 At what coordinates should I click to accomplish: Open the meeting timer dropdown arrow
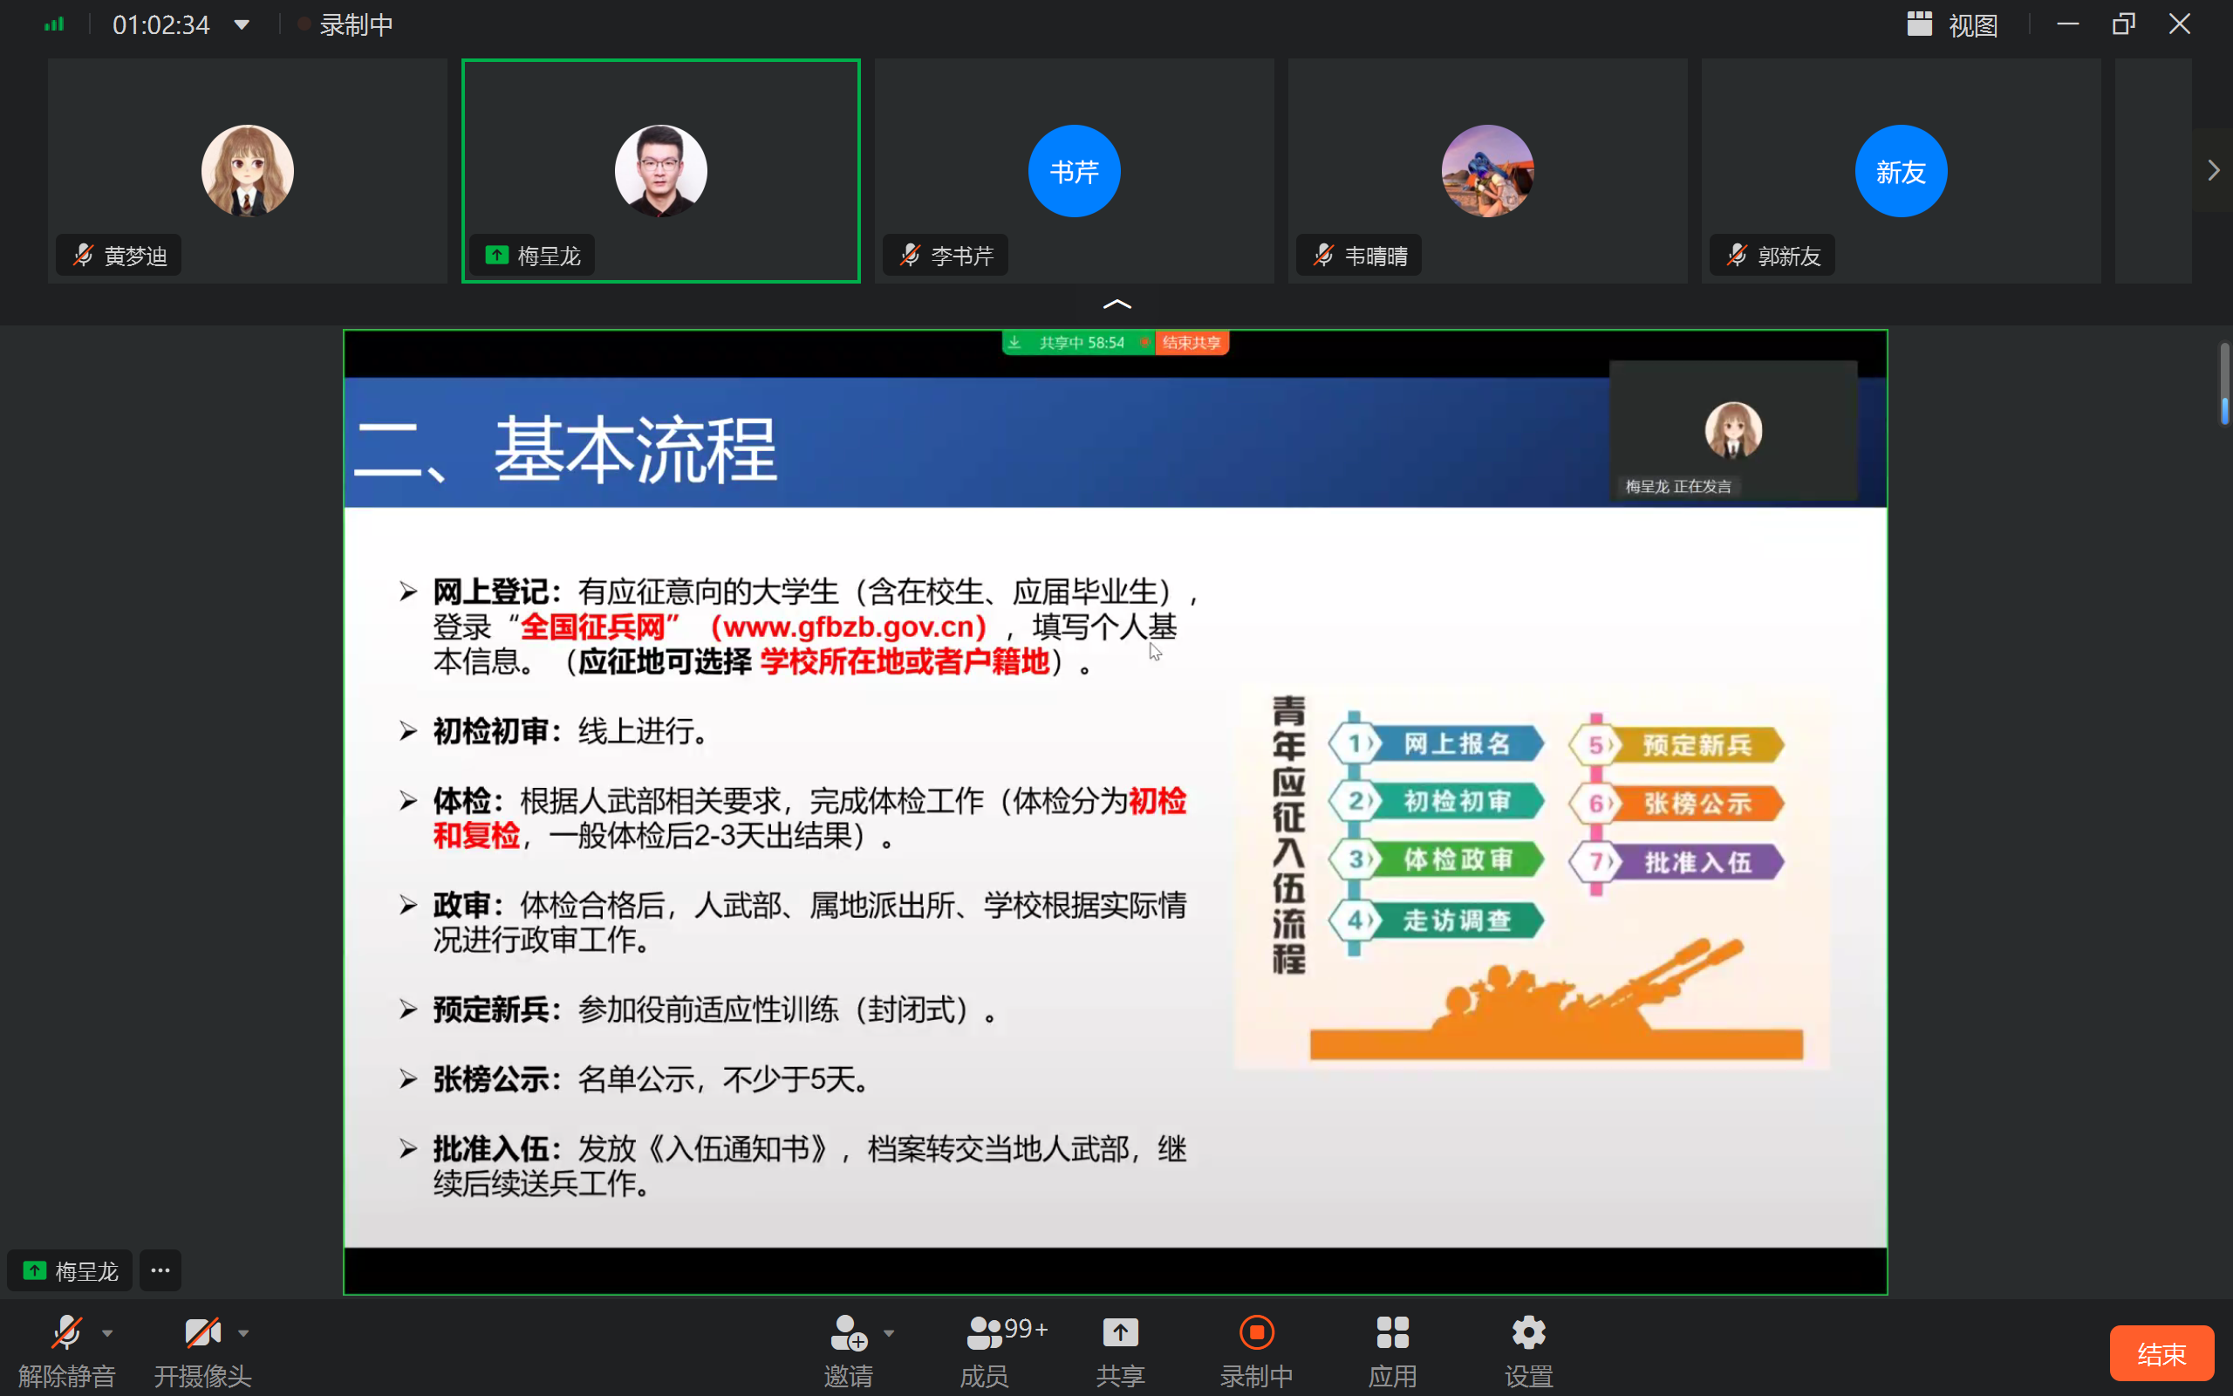pos(242,25)
